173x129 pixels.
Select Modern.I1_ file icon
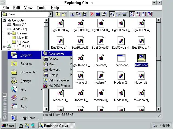pyautogui.click(x=101, y=78)
